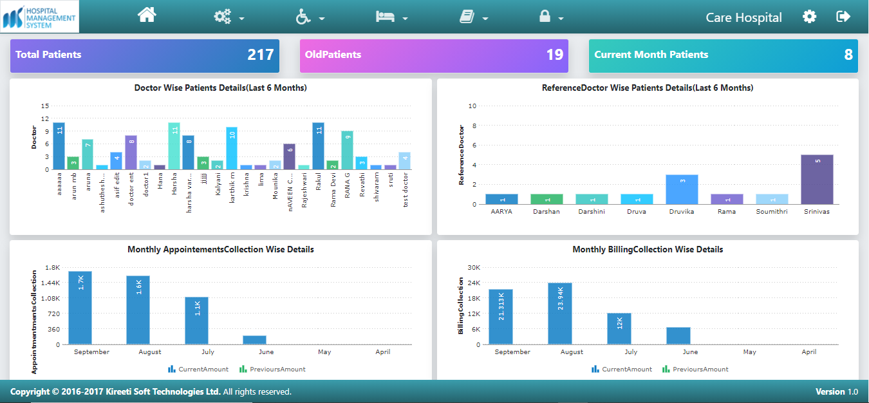This screenshot has width=869, height=403.
Task: Expand dropdown caret next to bed icon
Action: click(x=406, y=19)
